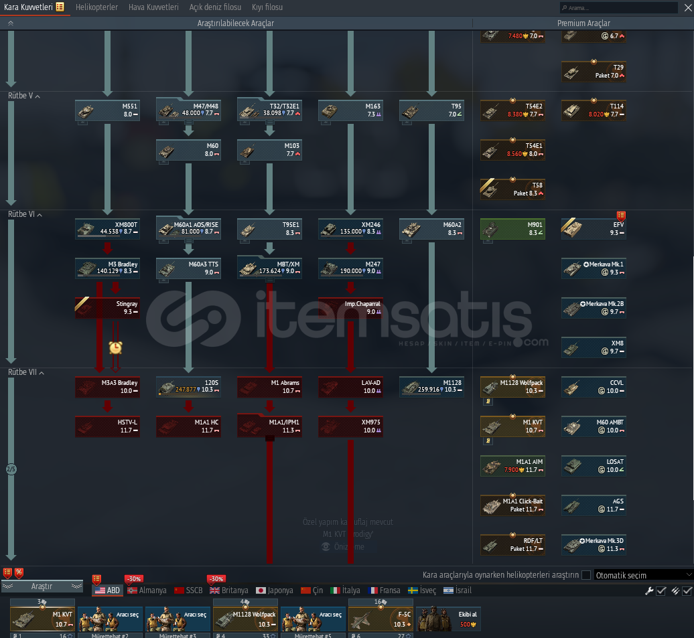Image resolution: width=694 pixels, height=638 pixels.
Task: Click the Araştır research button
Action: tap(42, 586)
